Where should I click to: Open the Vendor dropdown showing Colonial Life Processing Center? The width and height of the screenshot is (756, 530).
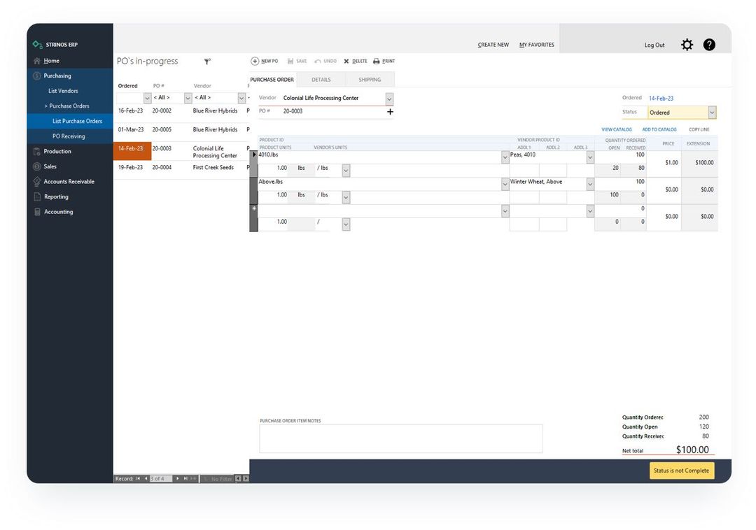point(389,98)
